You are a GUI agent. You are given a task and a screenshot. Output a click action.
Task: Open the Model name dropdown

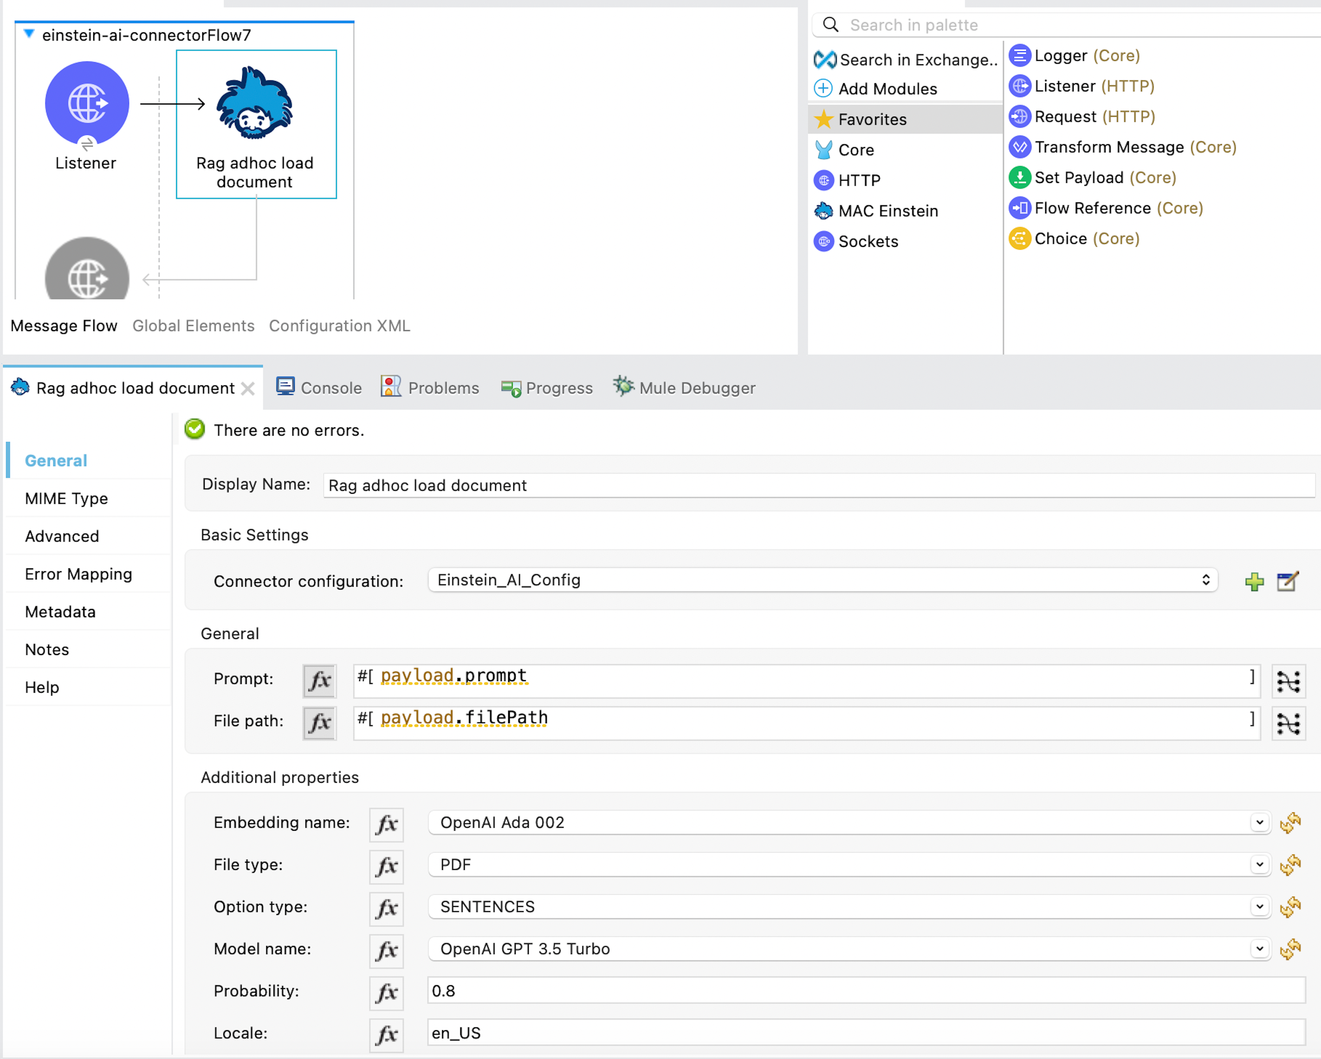[x=850, y=949]
